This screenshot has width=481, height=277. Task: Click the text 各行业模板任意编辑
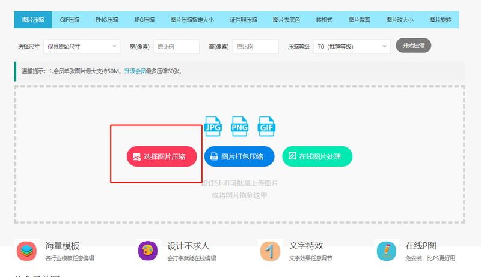[70, 258]
